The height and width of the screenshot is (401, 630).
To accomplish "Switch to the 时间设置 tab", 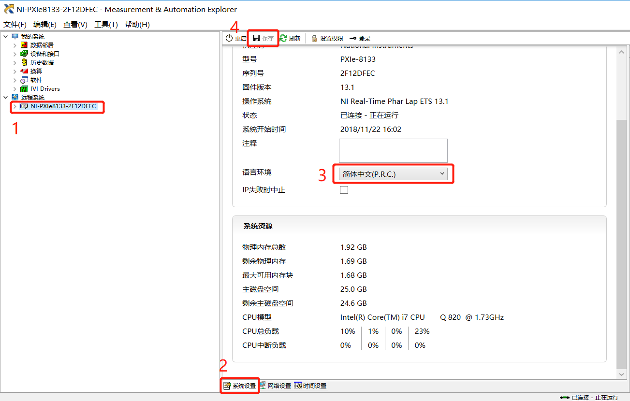I will coord(310,386).
